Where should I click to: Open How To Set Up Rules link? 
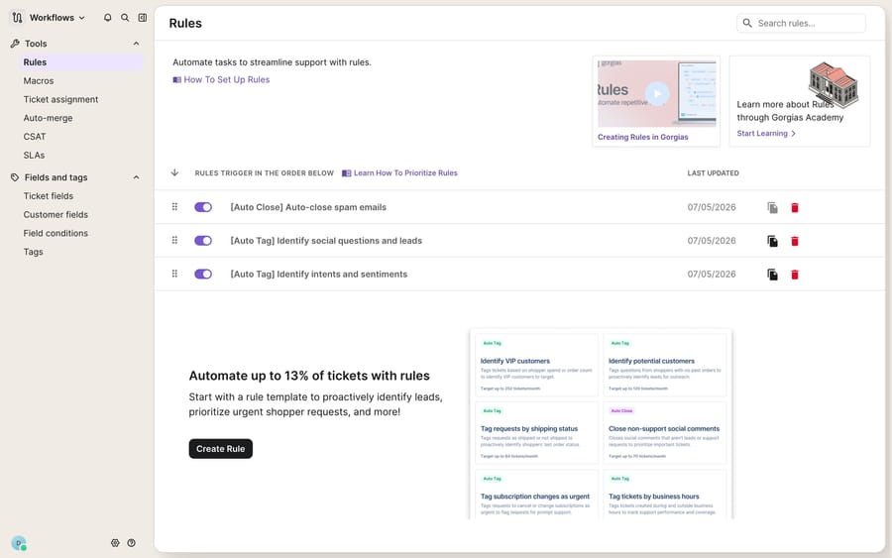(x=226, y=79)
